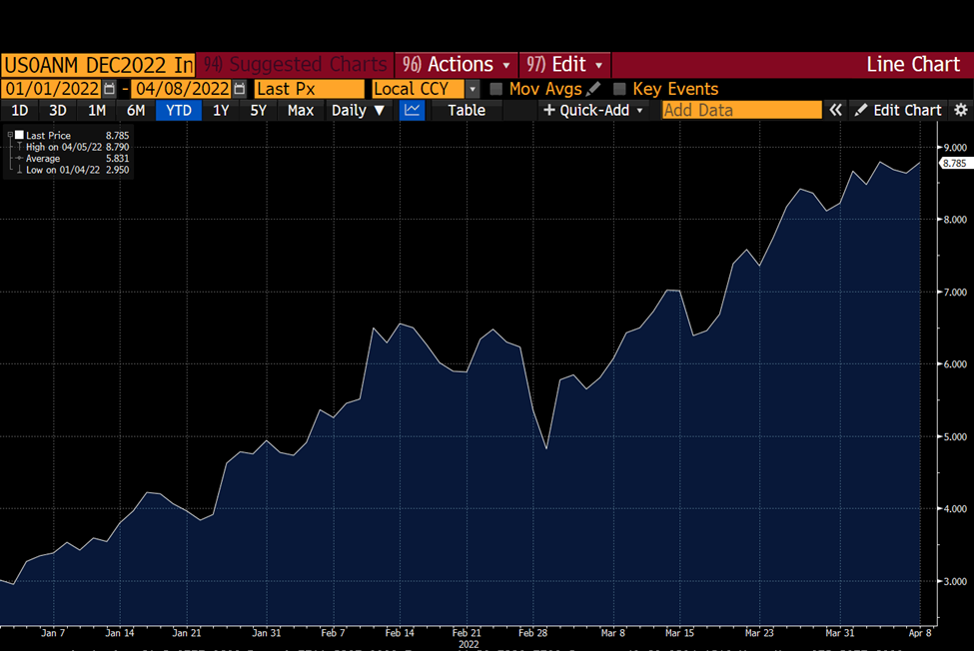This screenshot has height=651, width=974.
Task: Toggle Last Price series checkbox in legend
Action: [19, 135]
